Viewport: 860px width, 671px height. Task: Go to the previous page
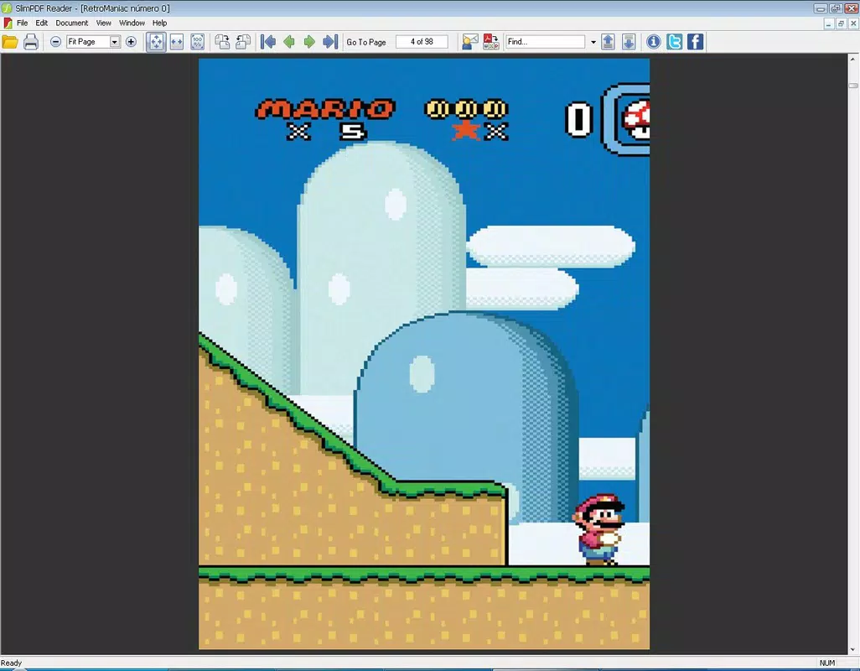click(x=289, y=42)
